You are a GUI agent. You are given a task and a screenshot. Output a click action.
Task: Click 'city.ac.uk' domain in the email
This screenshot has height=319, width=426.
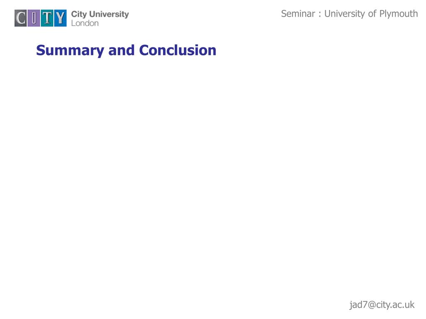pyautogui.click(x=396, y=304)
